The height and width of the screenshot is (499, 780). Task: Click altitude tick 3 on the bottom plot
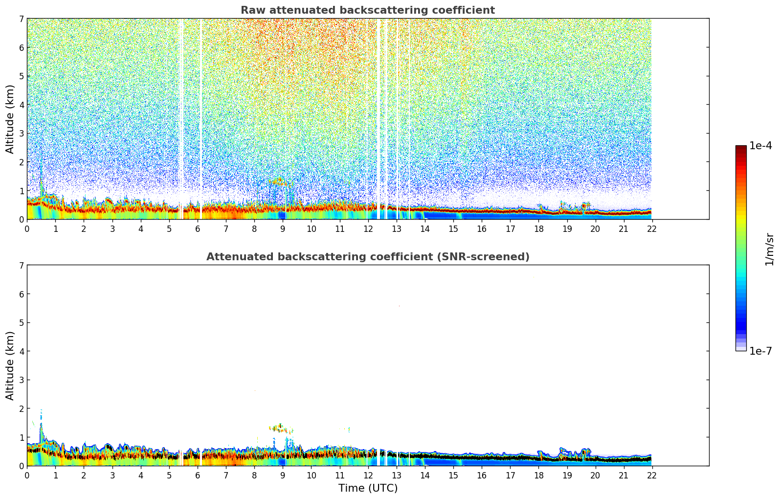coord(22,380)
